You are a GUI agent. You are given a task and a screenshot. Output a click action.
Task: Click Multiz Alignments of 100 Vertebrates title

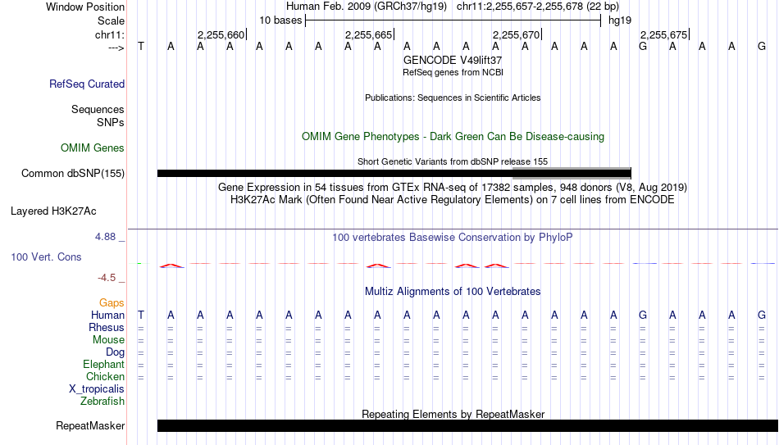coord(453,292)
